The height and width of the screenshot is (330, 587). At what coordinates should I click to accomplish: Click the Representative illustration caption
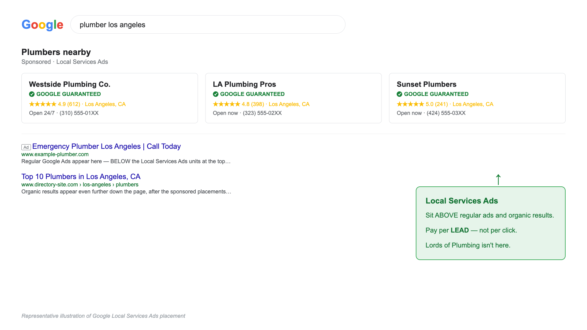click(x=103, y=316)
